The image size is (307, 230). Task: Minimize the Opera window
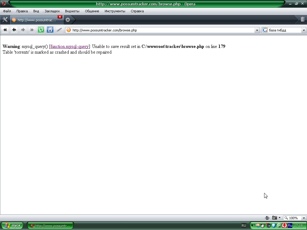[x=290, y=4]
